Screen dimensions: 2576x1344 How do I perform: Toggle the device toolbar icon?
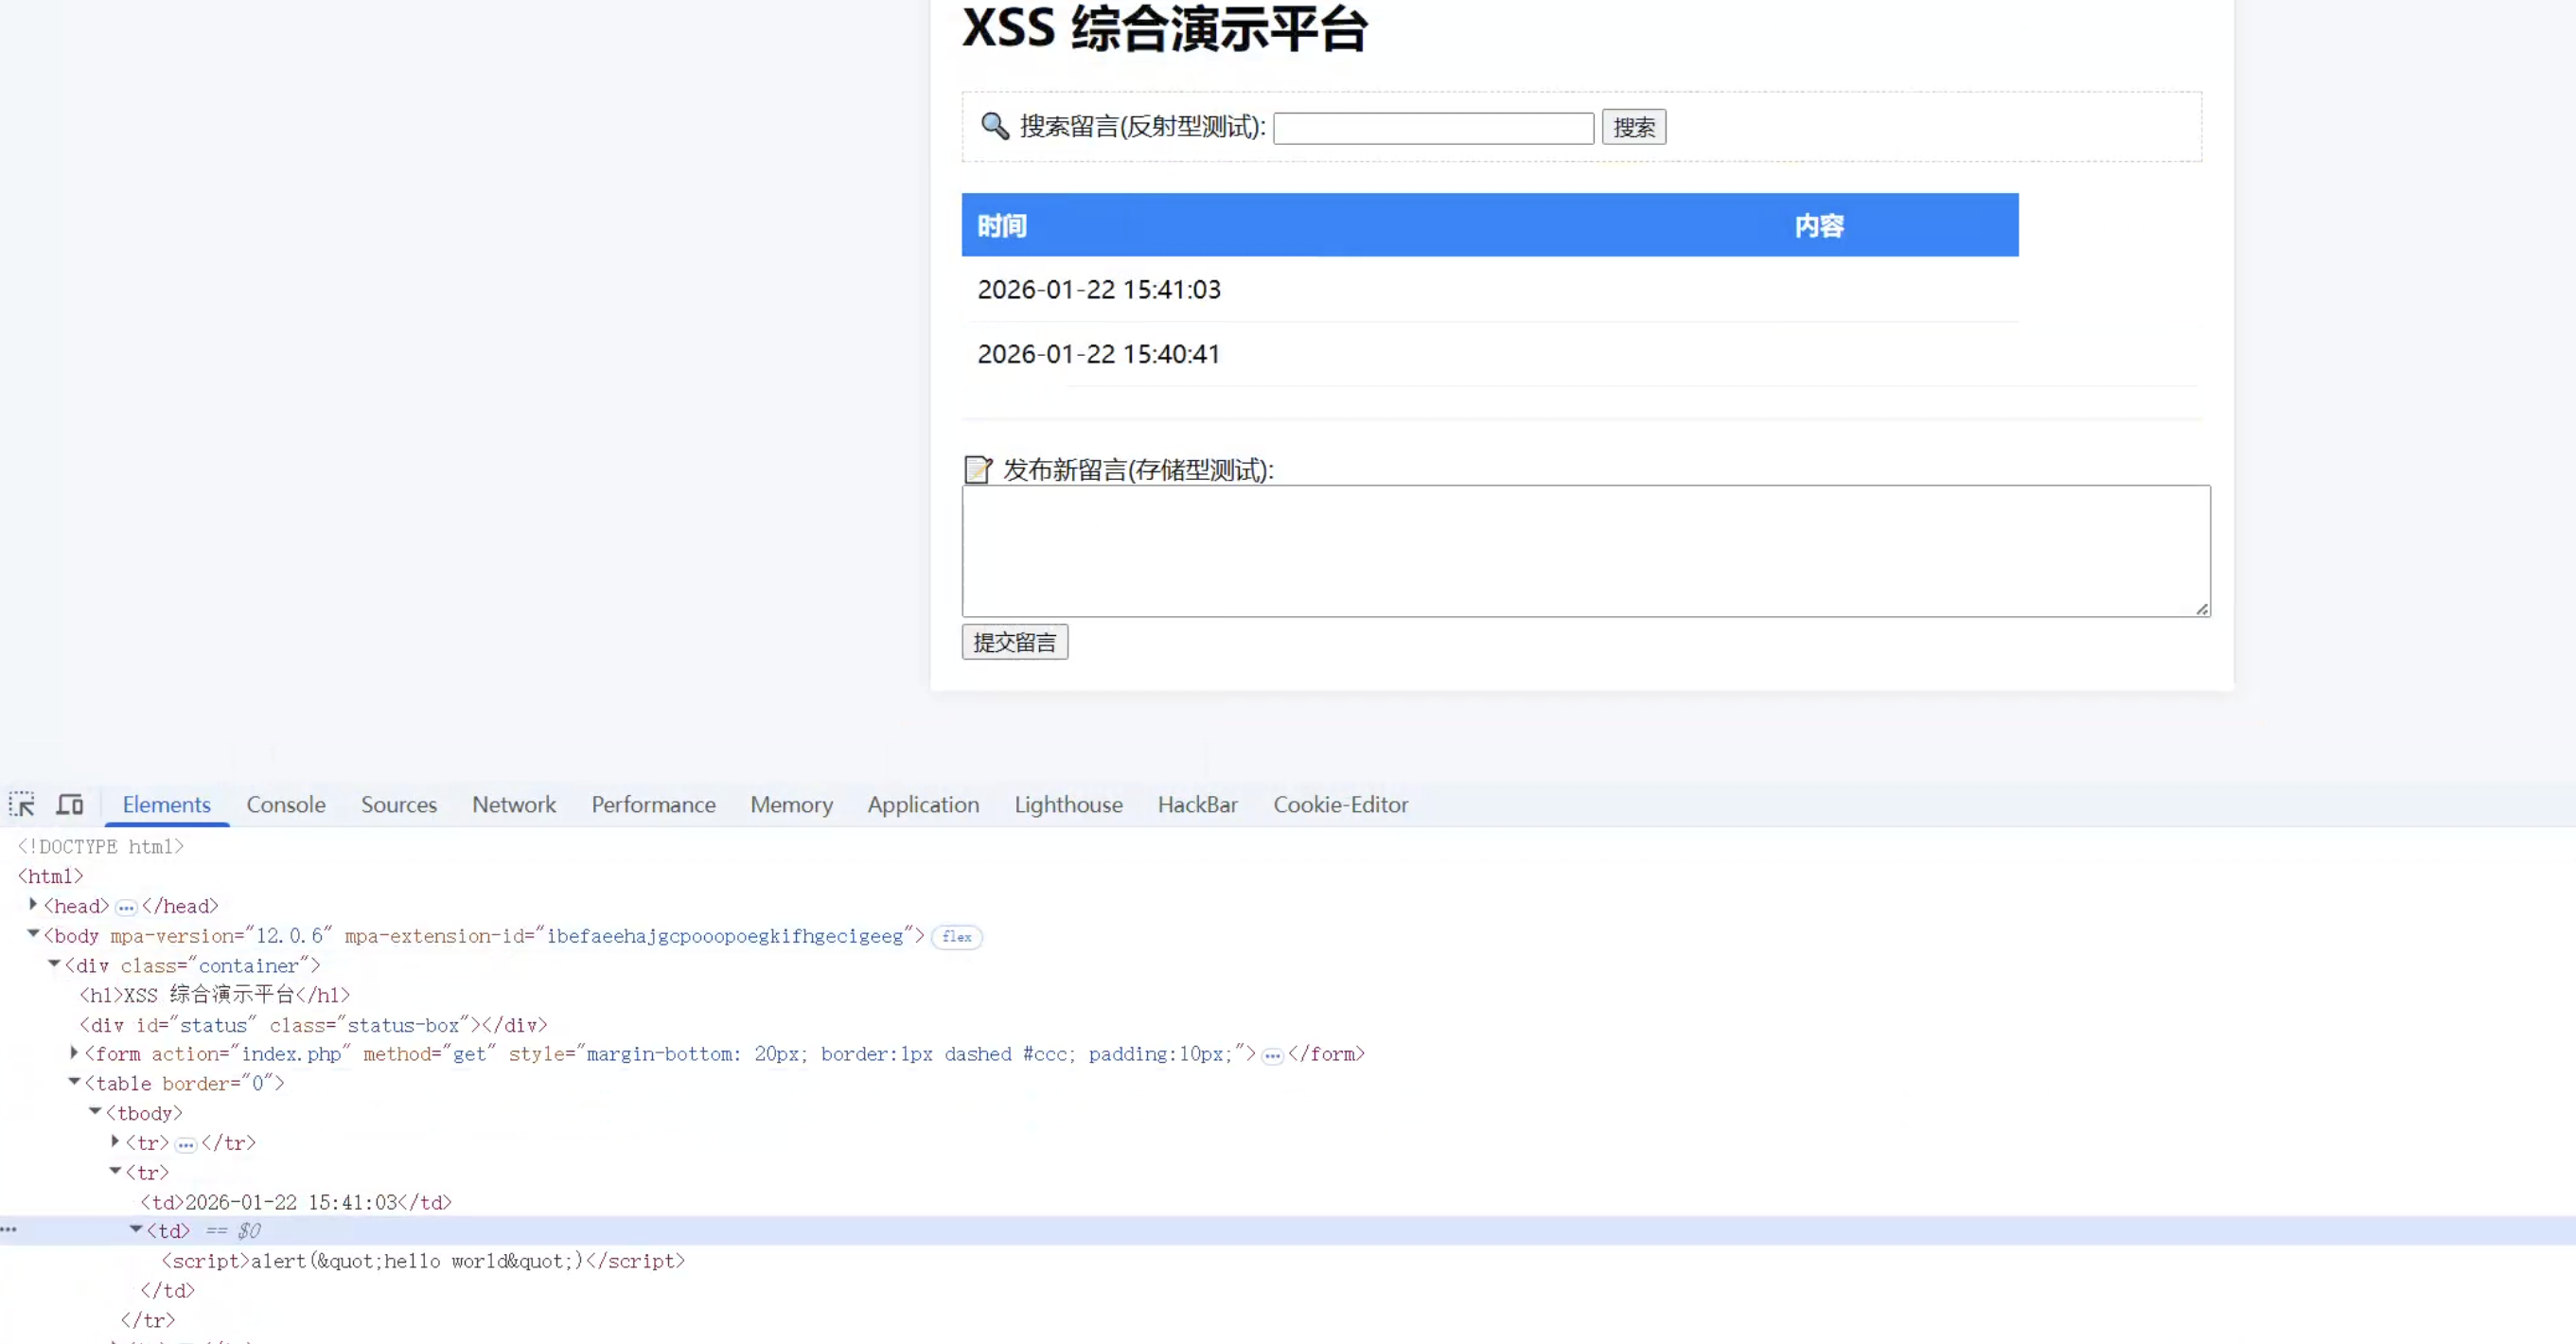(69, 805)
